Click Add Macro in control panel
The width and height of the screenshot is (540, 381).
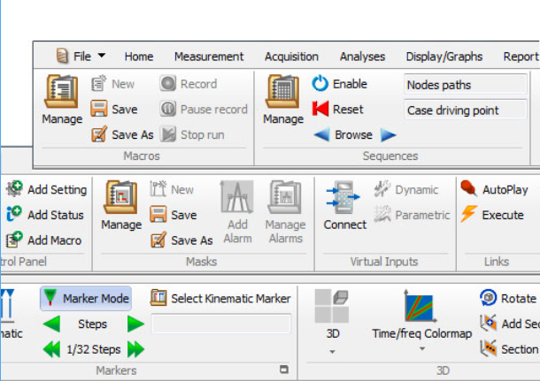click(x=43, y=240)
